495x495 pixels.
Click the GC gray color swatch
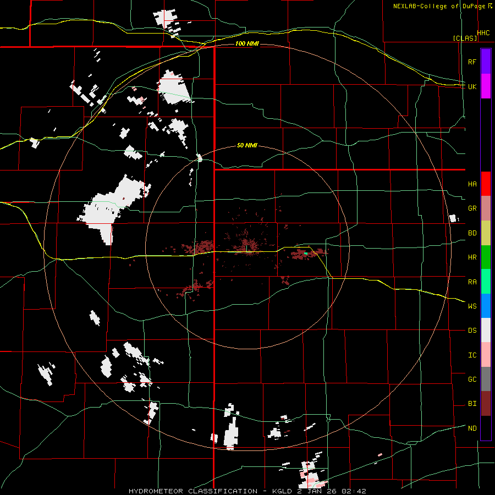486,379
